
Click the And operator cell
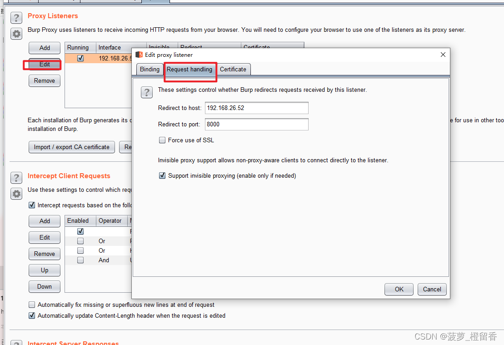pos(112,260)
